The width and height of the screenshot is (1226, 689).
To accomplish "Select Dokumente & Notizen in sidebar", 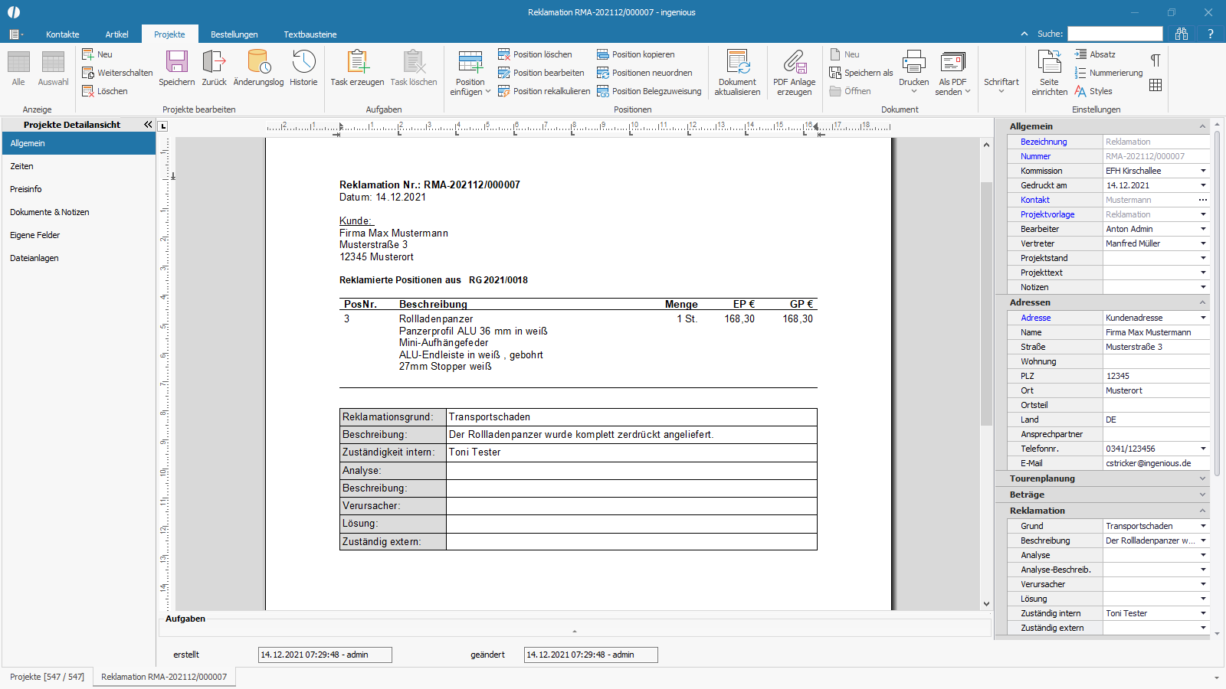I will pos(50,212).
